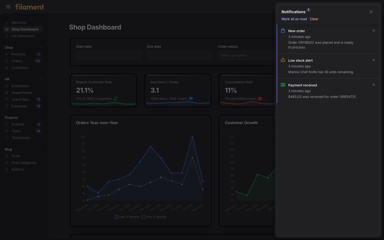Toggle Last 12 Months chart legend
Screen dimensions: 384x240
tap(127, 217)
